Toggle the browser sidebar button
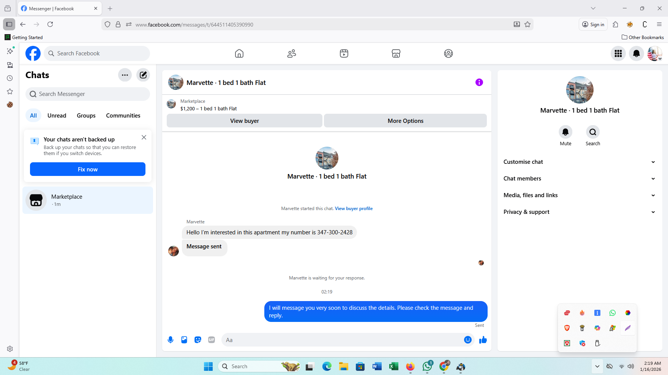 (x=9, y=24)
